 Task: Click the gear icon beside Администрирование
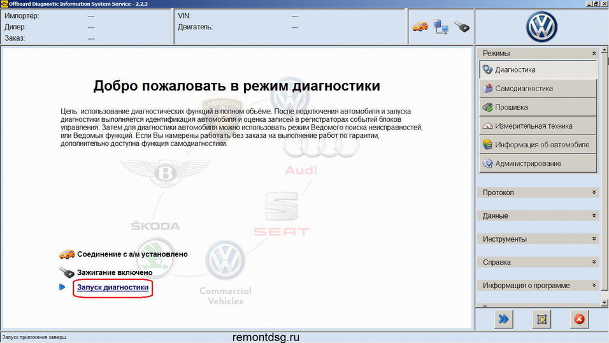click(487, 163)
